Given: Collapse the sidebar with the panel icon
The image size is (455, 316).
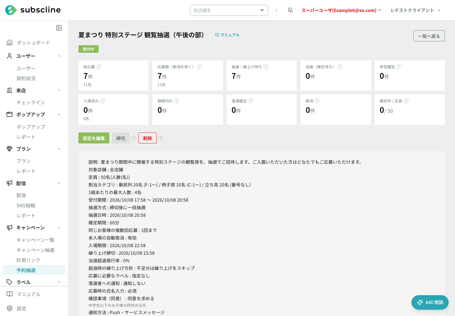Looking at the screenshot, I should pos(59,28).
